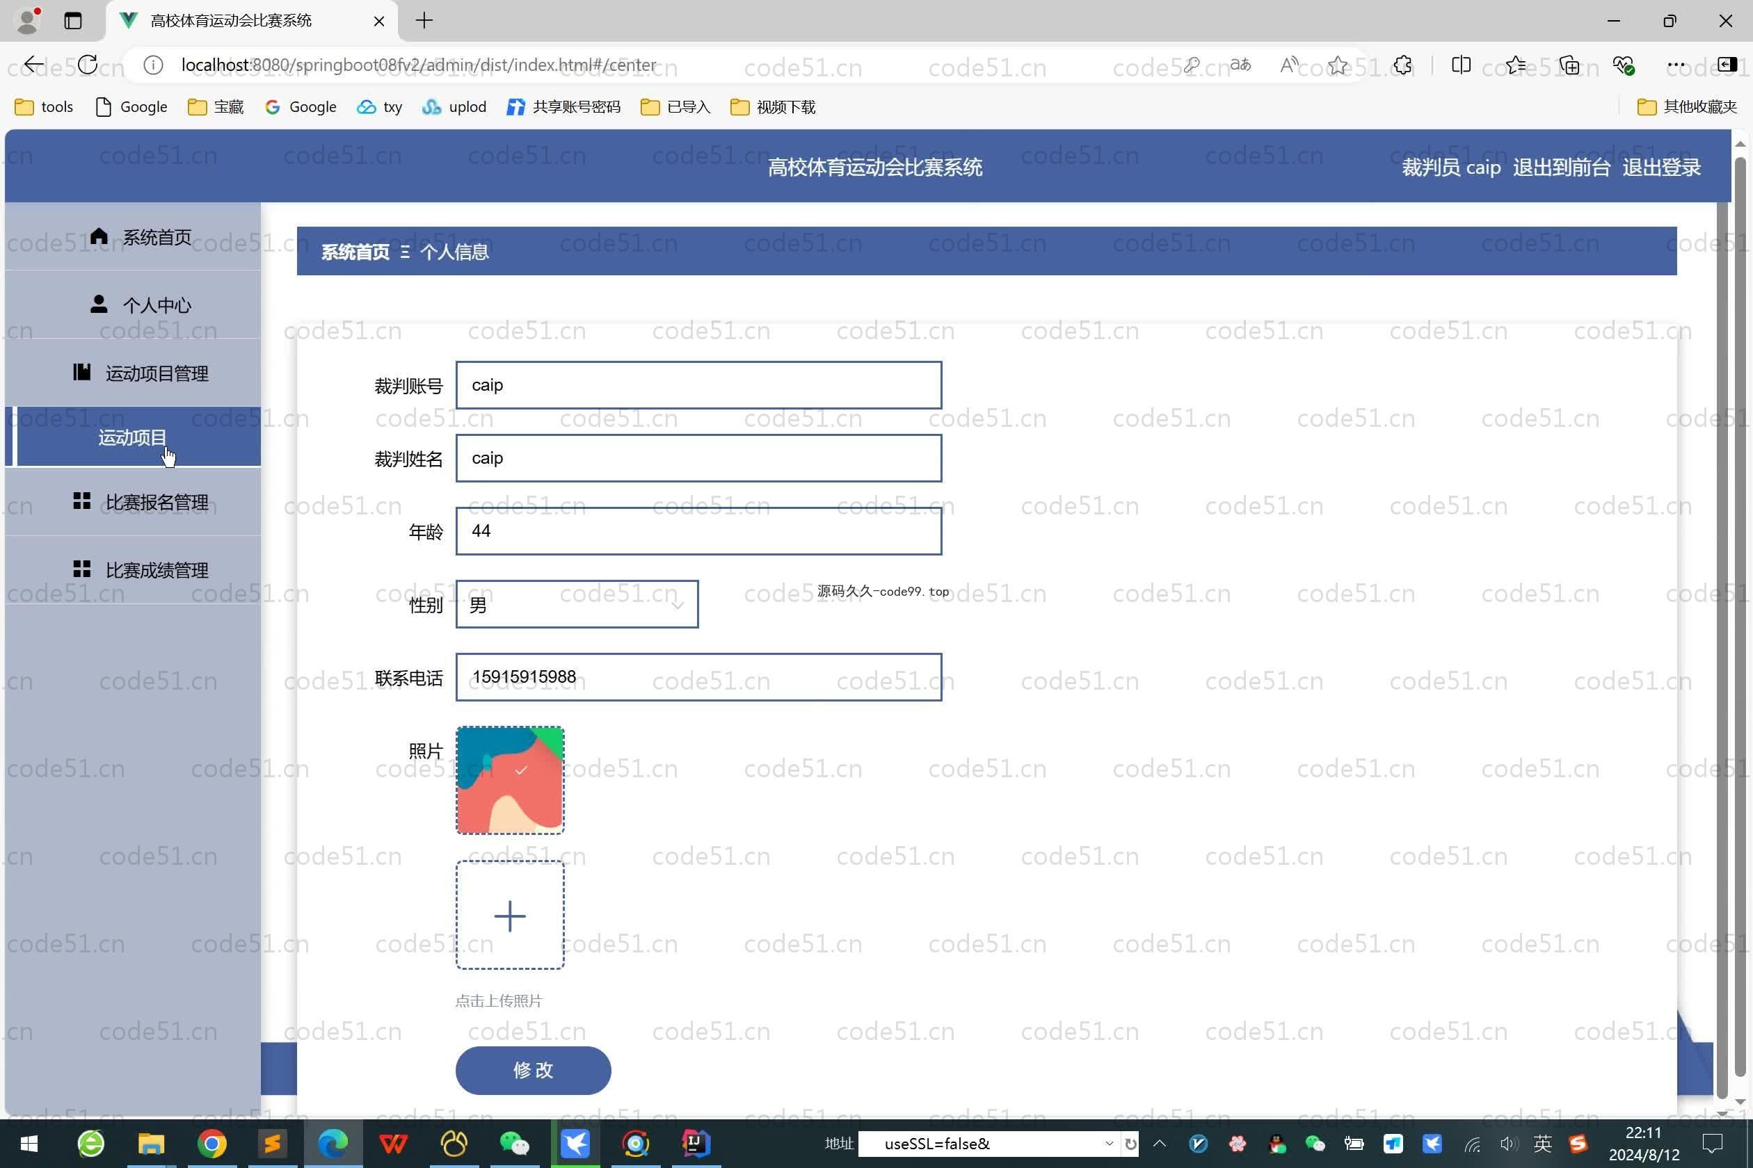Screen dimensions: 1753x1168
Task: Click into 裁判账号 input field
Action: (698, 385)
